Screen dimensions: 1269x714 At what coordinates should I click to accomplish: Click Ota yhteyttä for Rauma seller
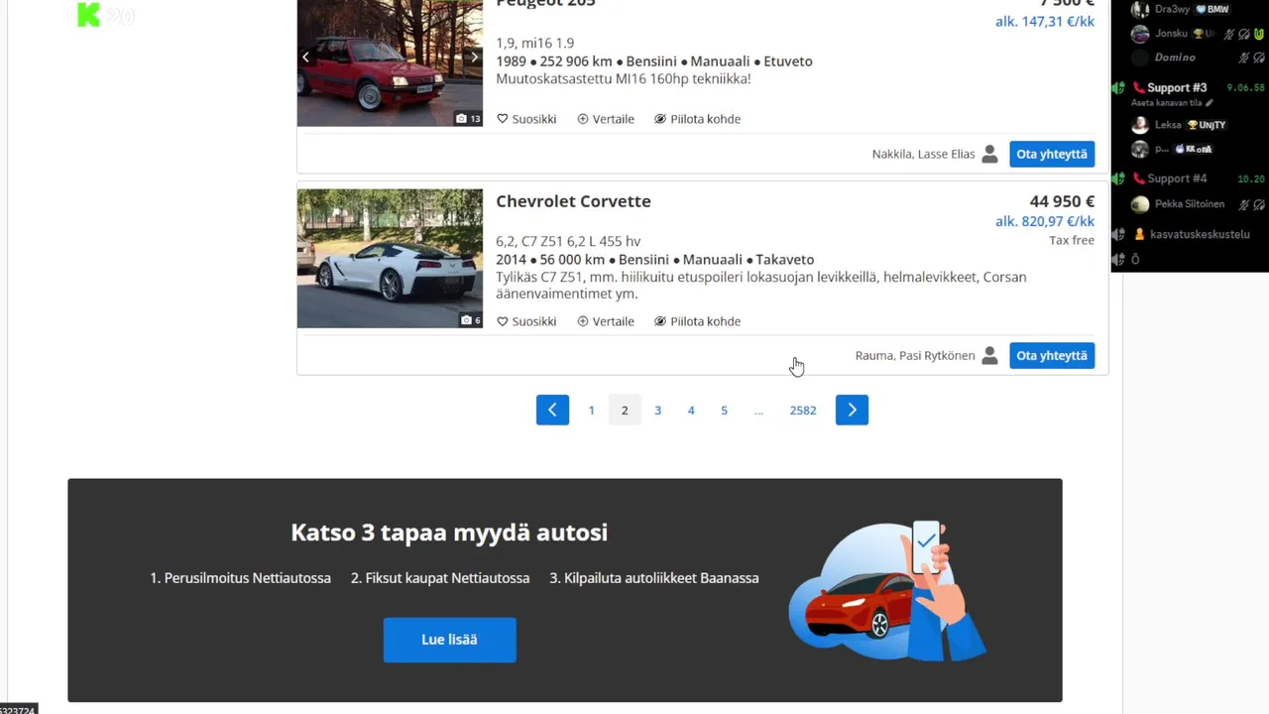tap(1052, 355)
